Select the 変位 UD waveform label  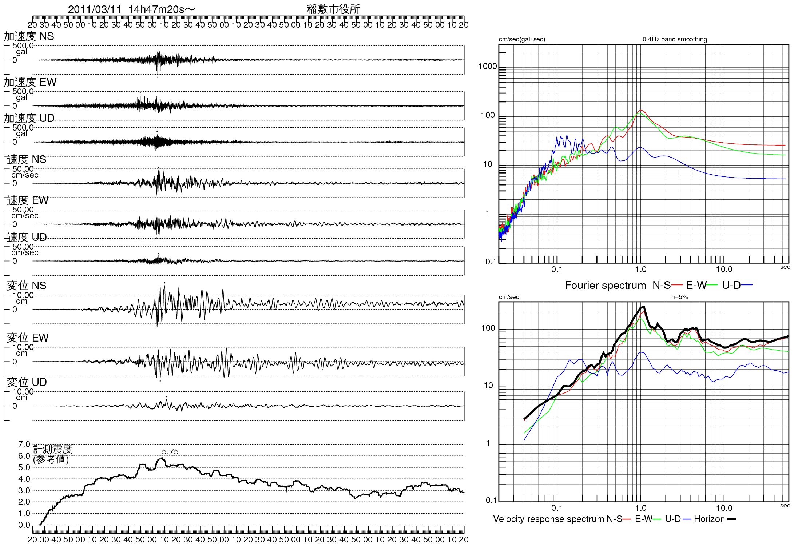27,382
